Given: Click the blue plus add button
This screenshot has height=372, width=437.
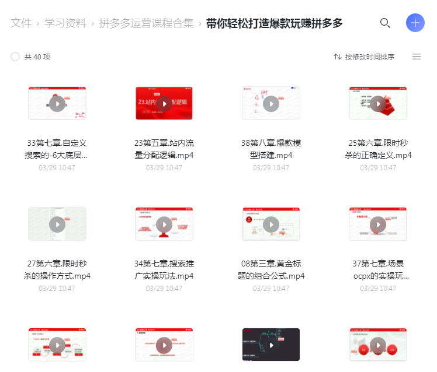Looking at the screenshot, I should (415, 23).
